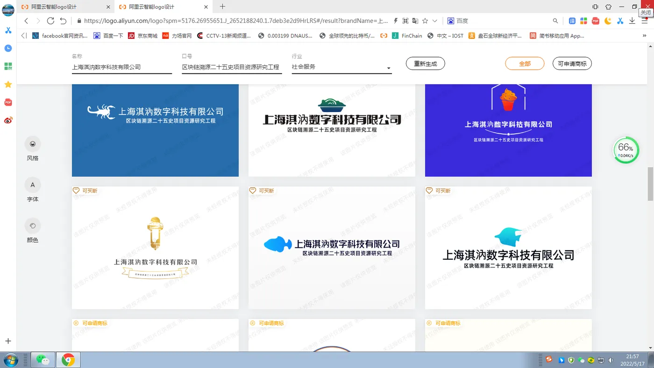
Task: Open 力场官网 bookmark
Action: pyautogui.click(x=177, y=35)
